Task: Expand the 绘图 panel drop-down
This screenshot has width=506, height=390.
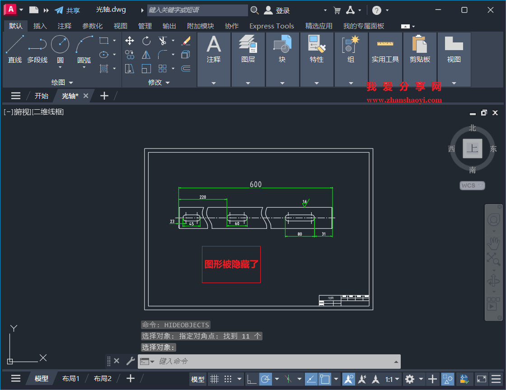Action: [70, 82]
